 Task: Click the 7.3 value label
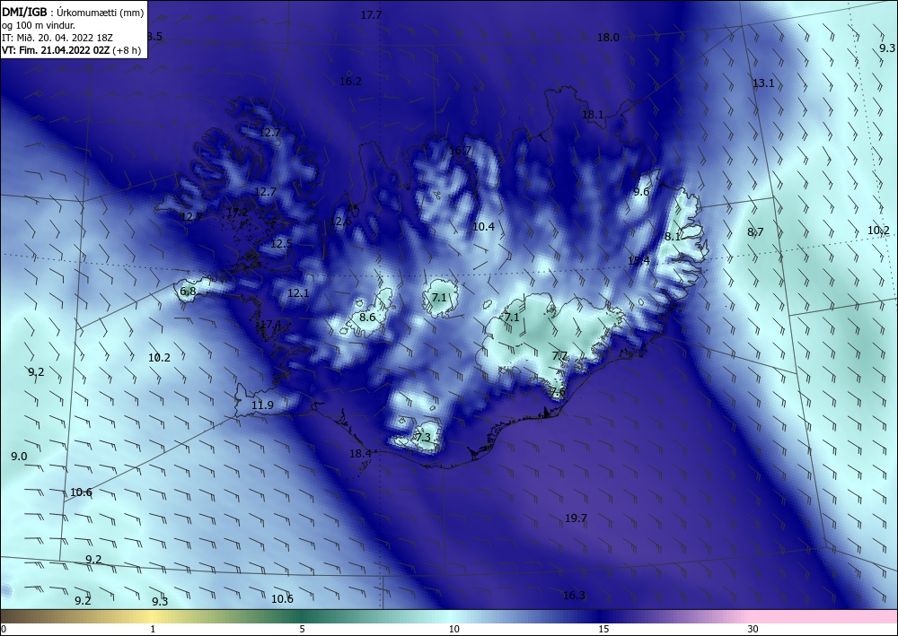pos(423,438)
